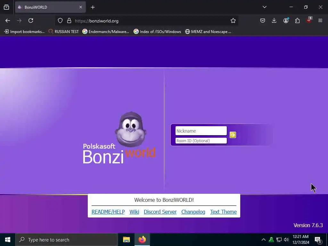Open the Wiki link
This screenshot has width=328, height=246.
coord(134,212)
